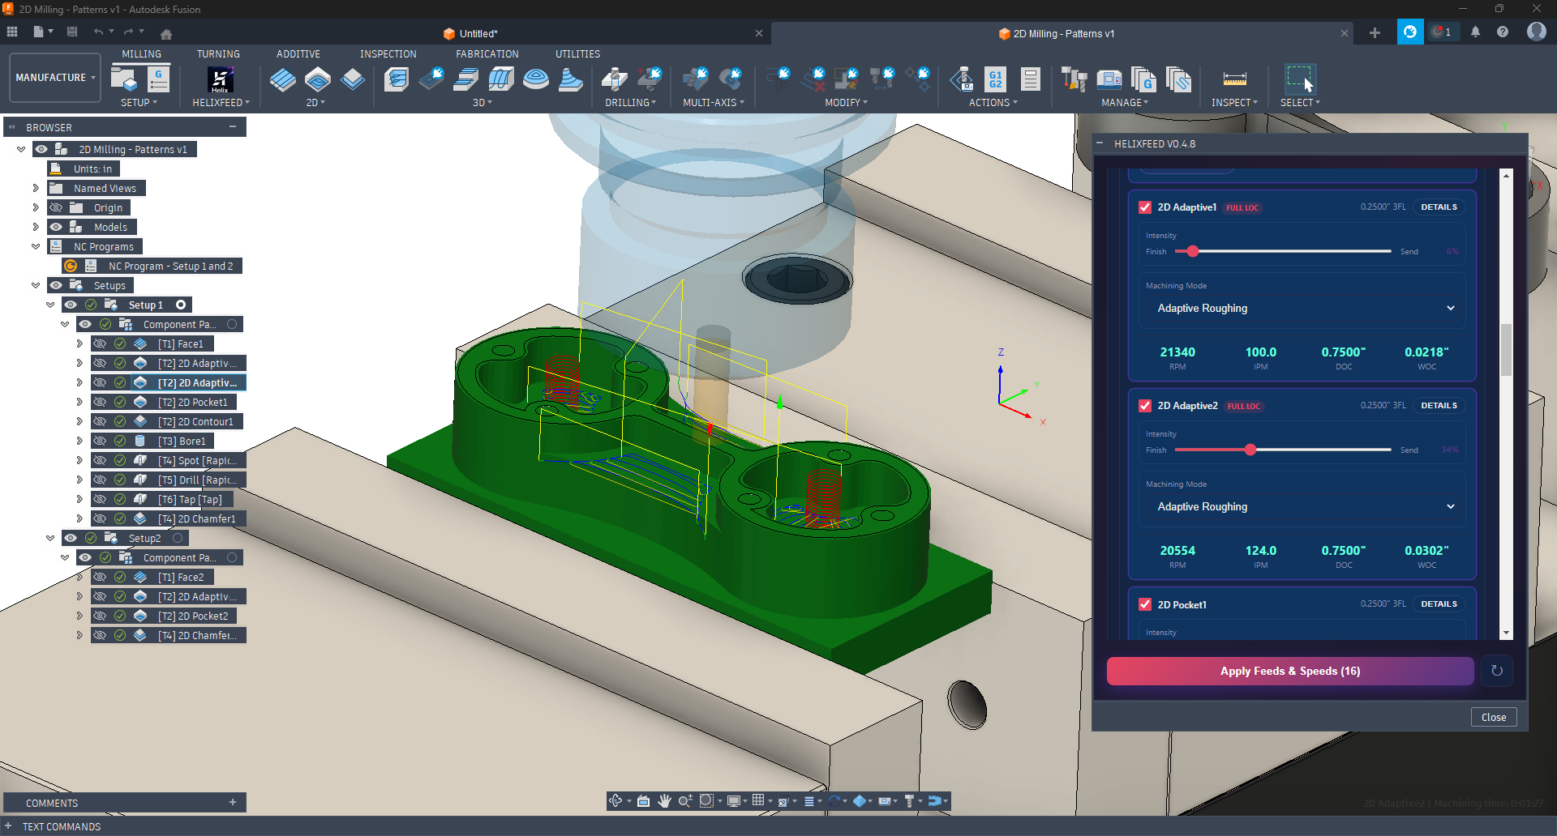Select the Measure tool under INSPECT
The height and width of the screenshot is (836, 1557).
point(1234,79)
